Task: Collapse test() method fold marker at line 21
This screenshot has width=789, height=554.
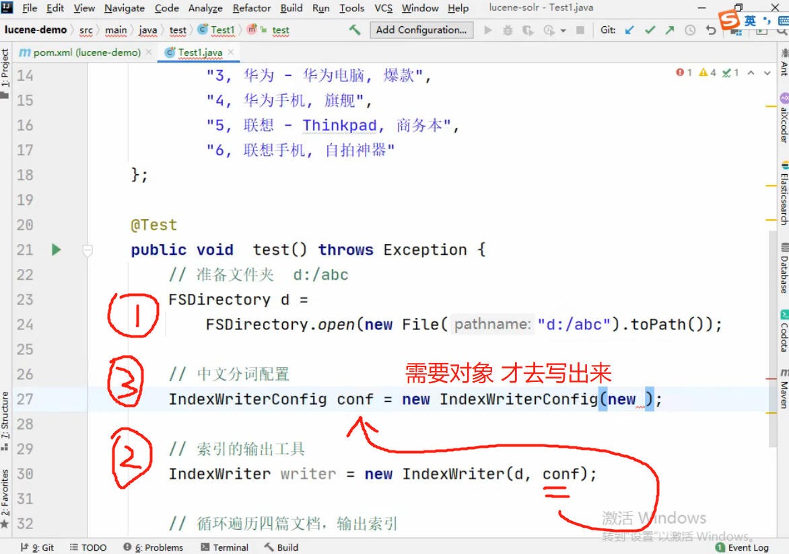Action: click(88, 250)
